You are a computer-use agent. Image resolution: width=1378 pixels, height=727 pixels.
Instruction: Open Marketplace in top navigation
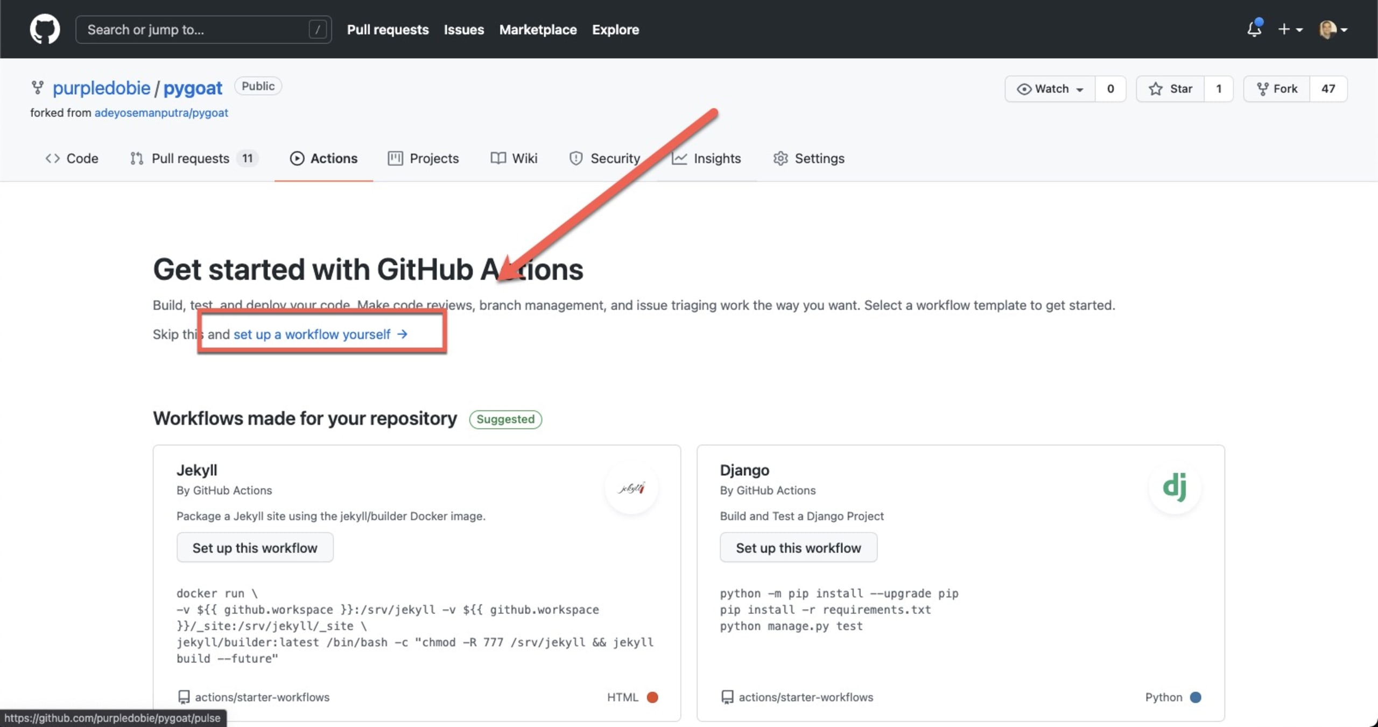tap(538, 30)
